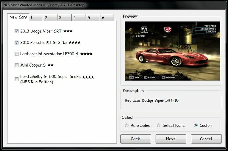Image resolution: width=228 pixels, height=151 pixels.
Task: Proceed with the Next button
Action: coord(171,139)
